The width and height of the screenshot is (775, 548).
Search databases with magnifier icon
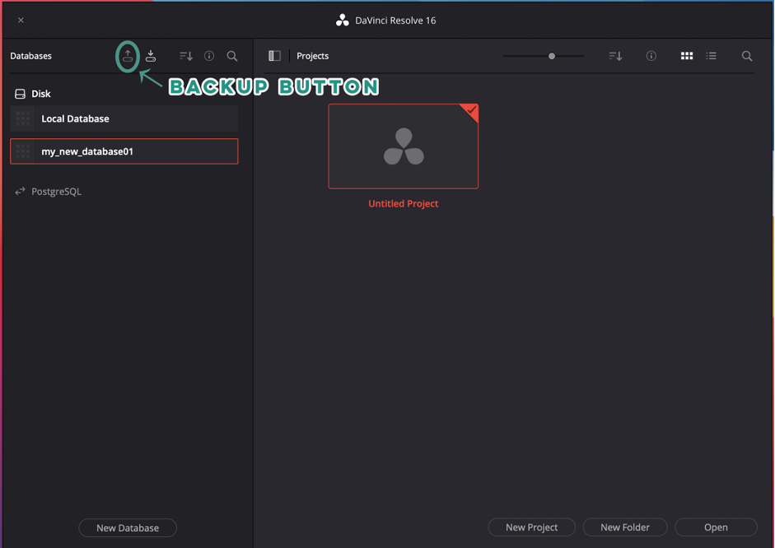click(x=231, y=56)
